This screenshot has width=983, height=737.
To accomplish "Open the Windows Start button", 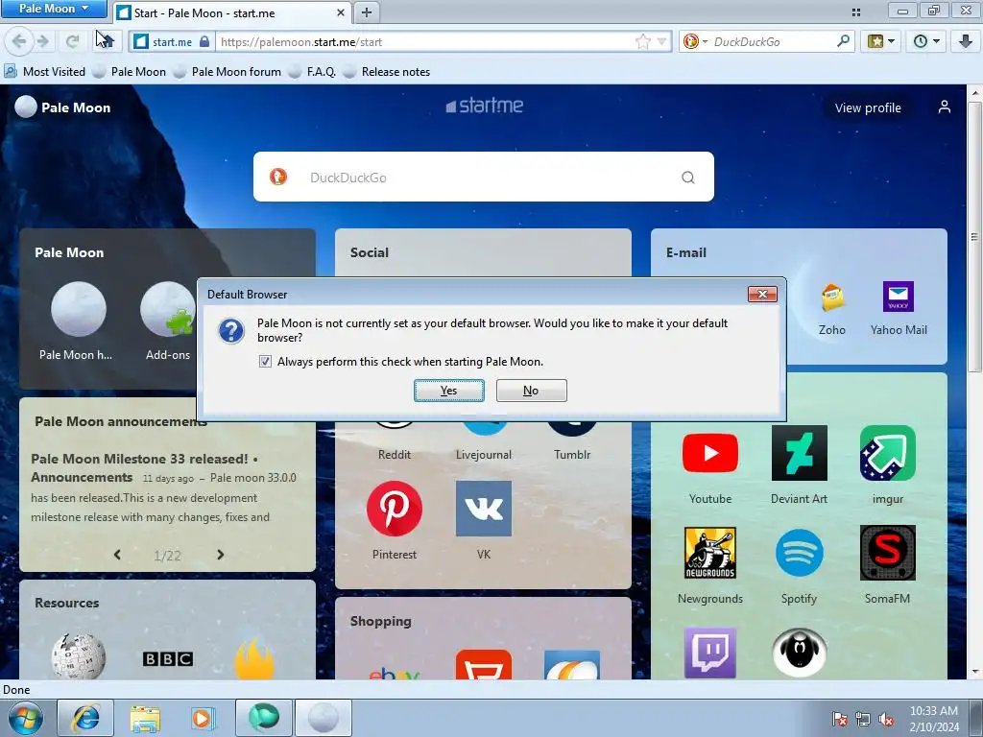I will coord(25,719).
